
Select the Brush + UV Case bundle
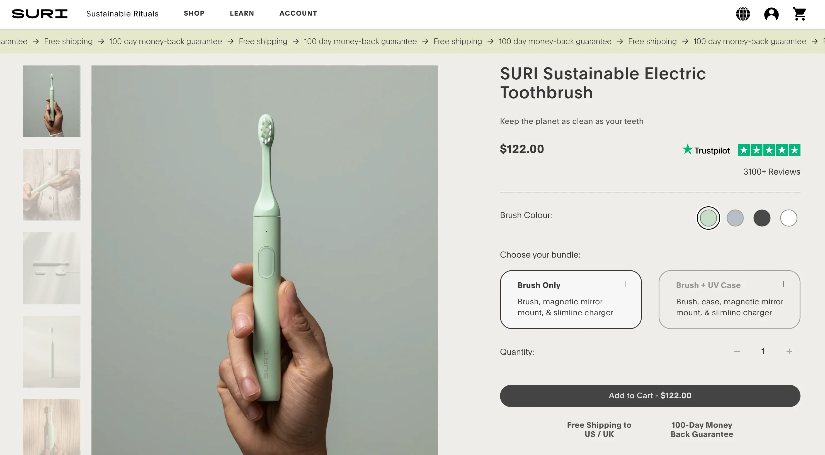click(729, 300)
